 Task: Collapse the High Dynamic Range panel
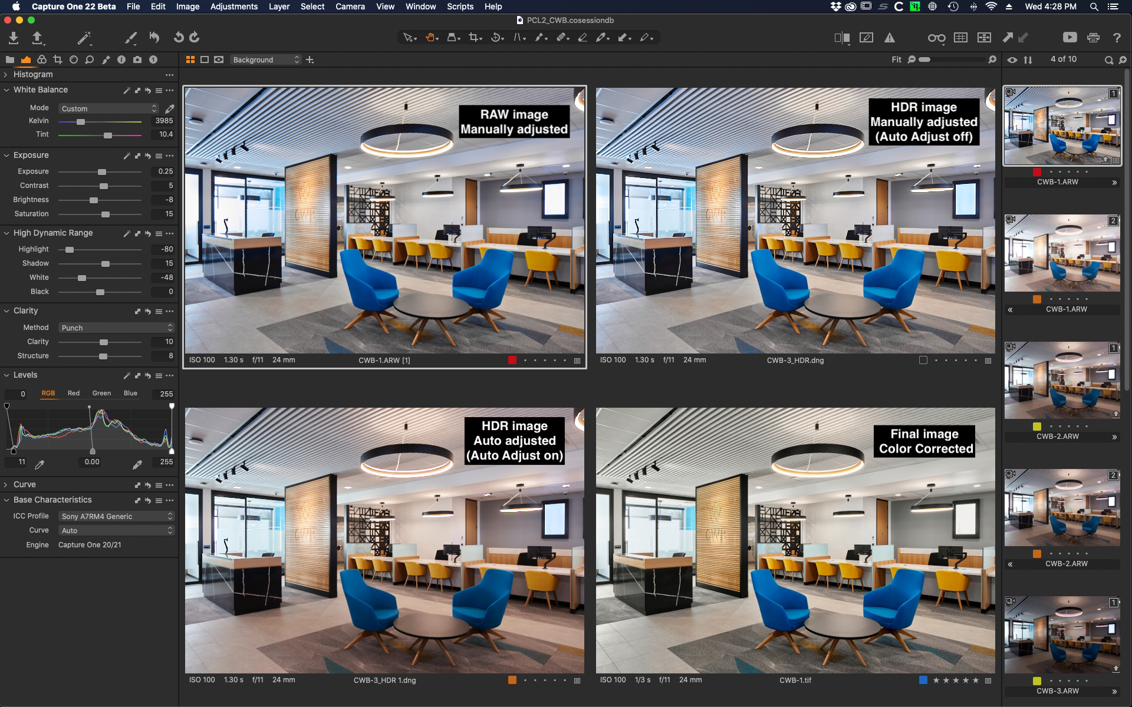click(6, 233)
